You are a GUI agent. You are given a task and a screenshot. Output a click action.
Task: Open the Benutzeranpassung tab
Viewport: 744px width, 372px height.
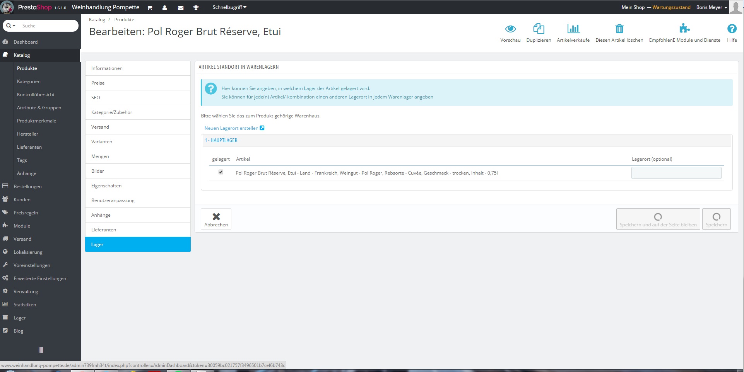(x=138, y=200)
